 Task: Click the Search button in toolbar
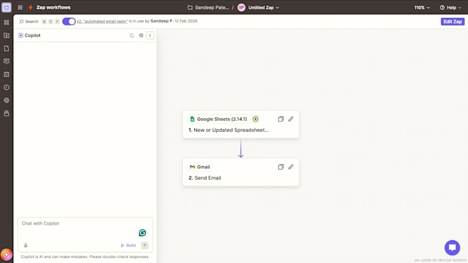(x=29, y=21)
